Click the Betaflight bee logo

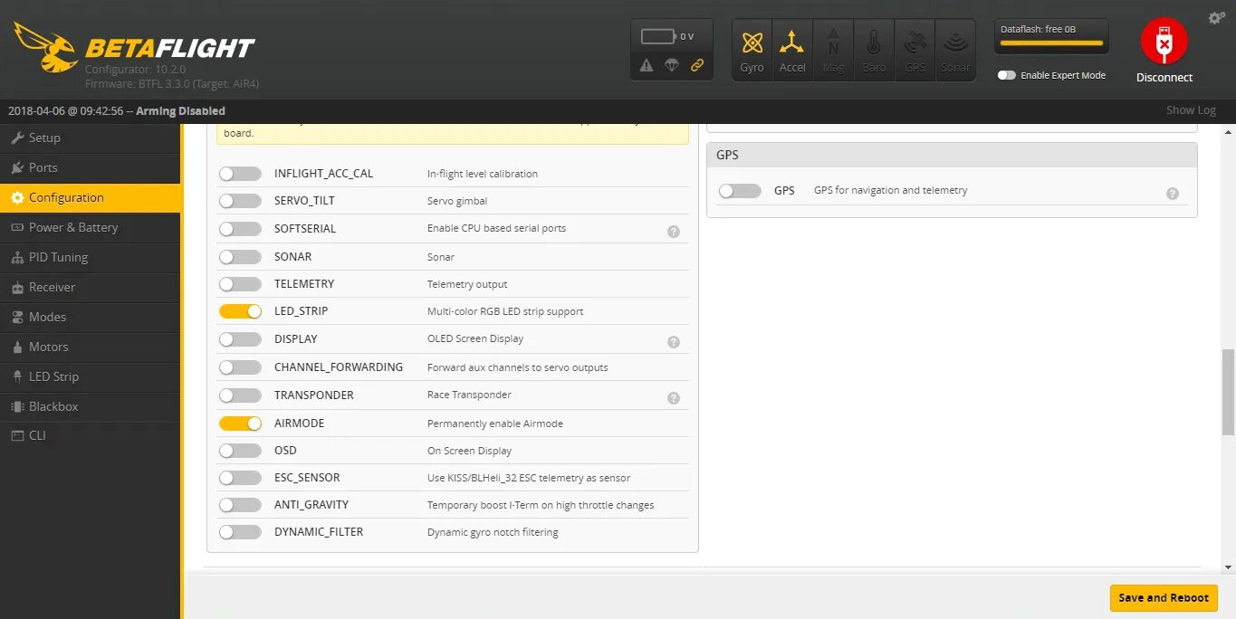pos(45,47)
